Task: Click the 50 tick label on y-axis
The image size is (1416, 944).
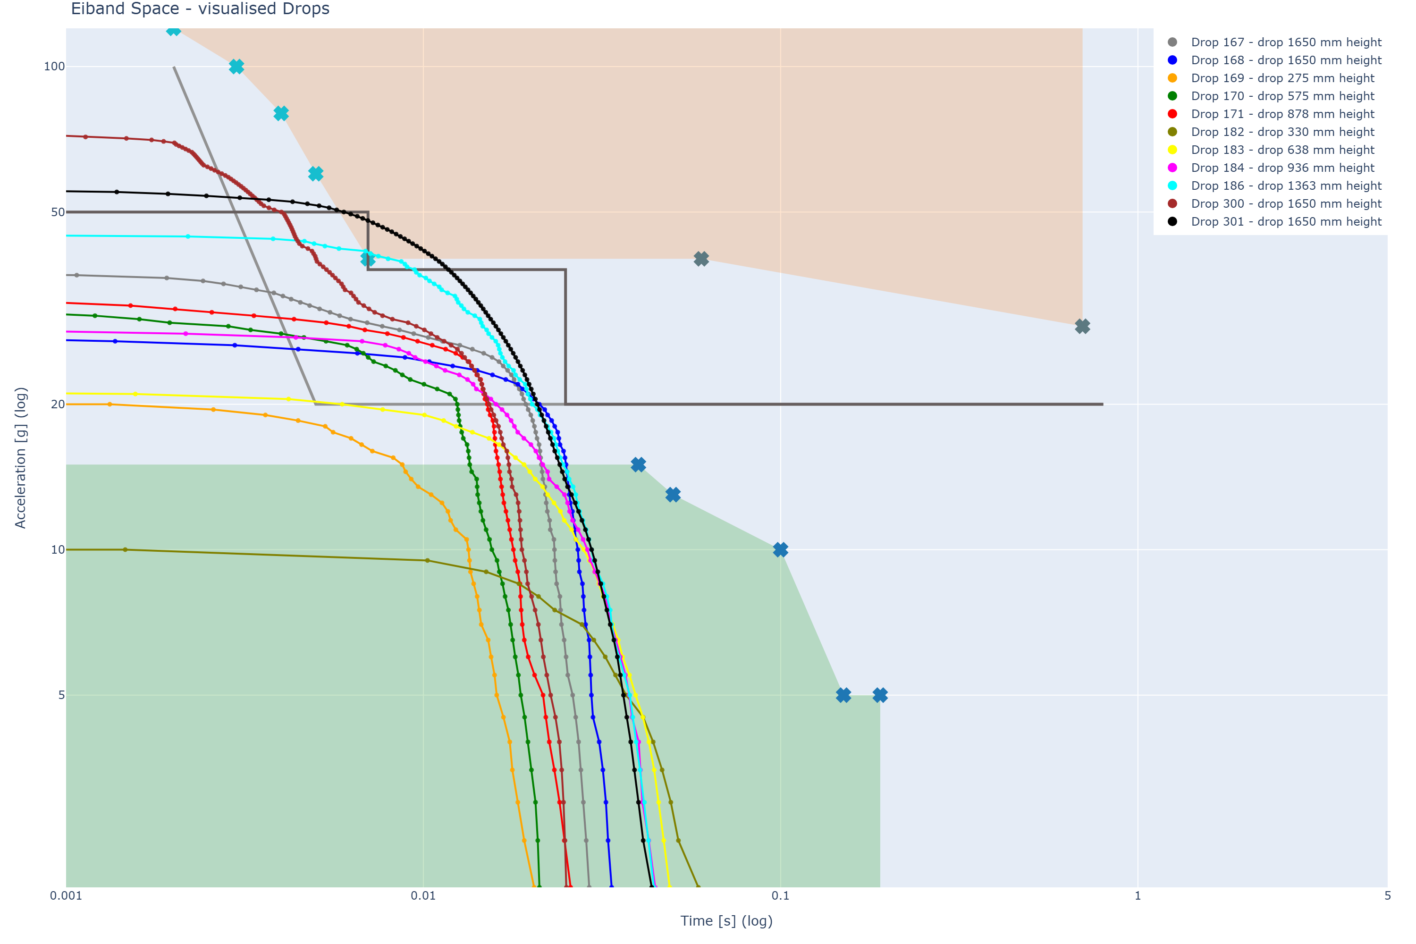Action: (57, 212)
